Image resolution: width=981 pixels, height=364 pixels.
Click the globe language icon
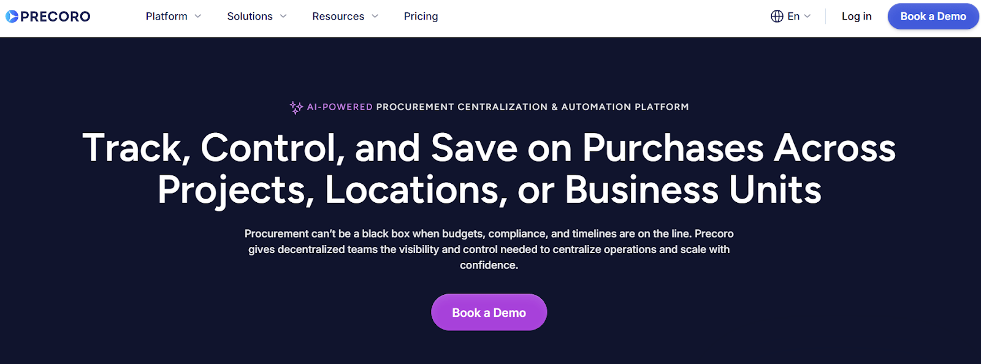(777, 17)
